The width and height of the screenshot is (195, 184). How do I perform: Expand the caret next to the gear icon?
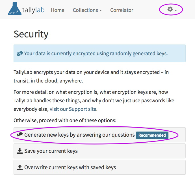click(176, 10)
